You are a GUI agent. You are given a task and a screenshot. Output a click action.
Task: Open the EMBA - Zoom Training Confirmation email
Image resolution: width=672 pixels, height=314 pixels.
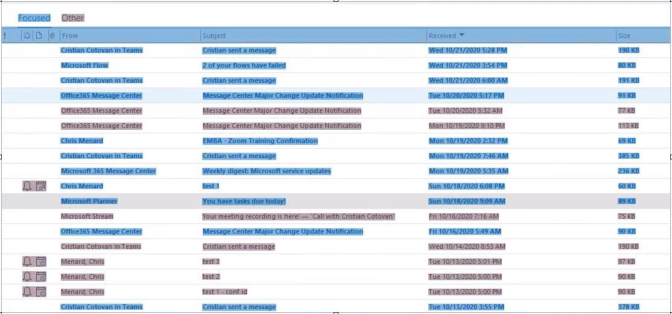[259, 141]
